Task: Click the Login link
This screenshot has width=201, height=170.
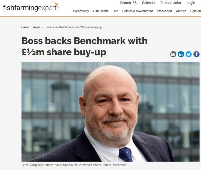Action: click(191, 3)
